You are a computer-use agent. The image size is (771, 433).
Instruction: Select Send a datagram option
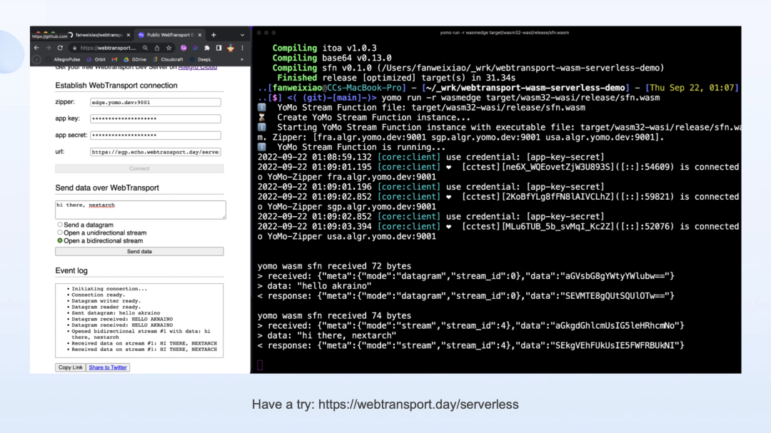(x=60, y=225)
